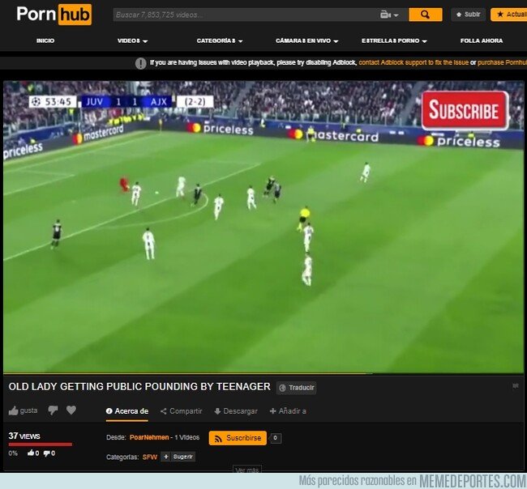This screenshot has width=527, height=489.
Task: Click the Traducir translate button
Action: (x=296, y=388)
